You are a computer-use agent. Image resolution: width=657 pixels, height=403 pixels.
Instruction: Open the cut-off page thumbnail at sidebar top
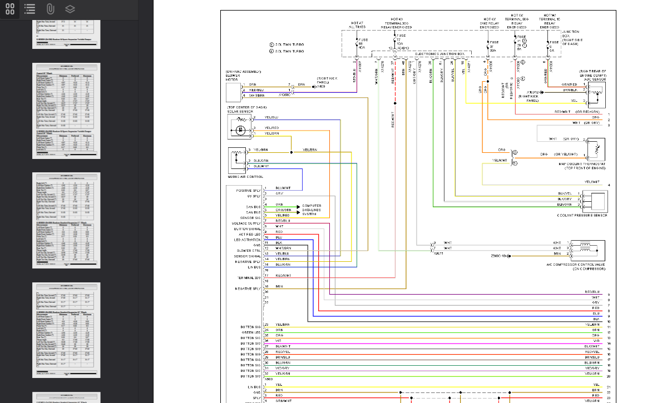coord(66,34)
